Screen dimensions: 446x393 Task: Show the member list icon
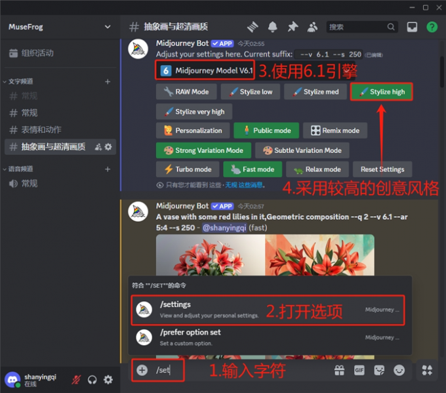(312, 27)
